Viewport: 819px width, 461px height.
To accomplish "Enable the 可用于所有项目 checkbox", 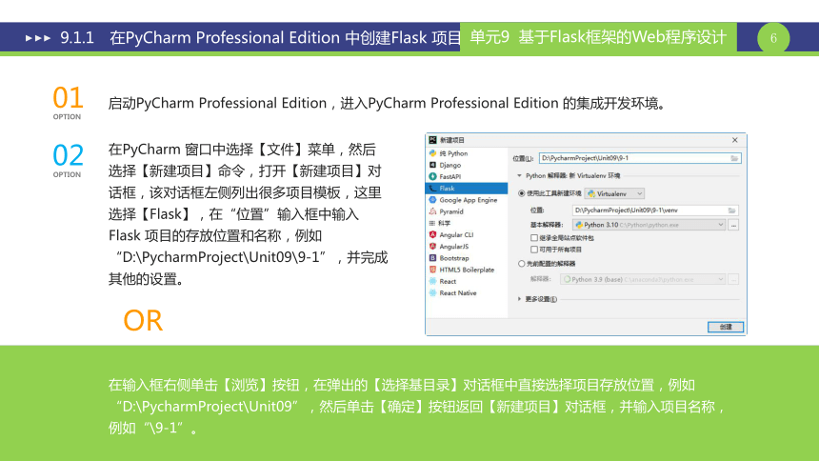I will click(534, 250).
